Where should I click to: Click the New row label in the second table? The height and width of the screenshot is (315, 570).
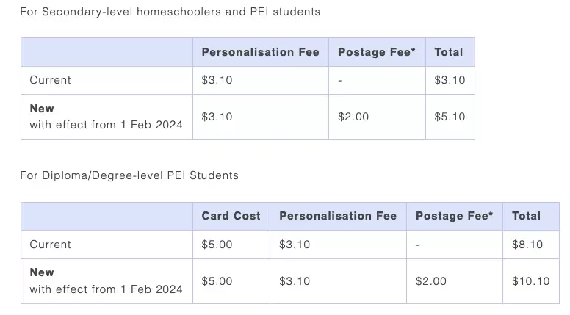[x=42, y=272]
